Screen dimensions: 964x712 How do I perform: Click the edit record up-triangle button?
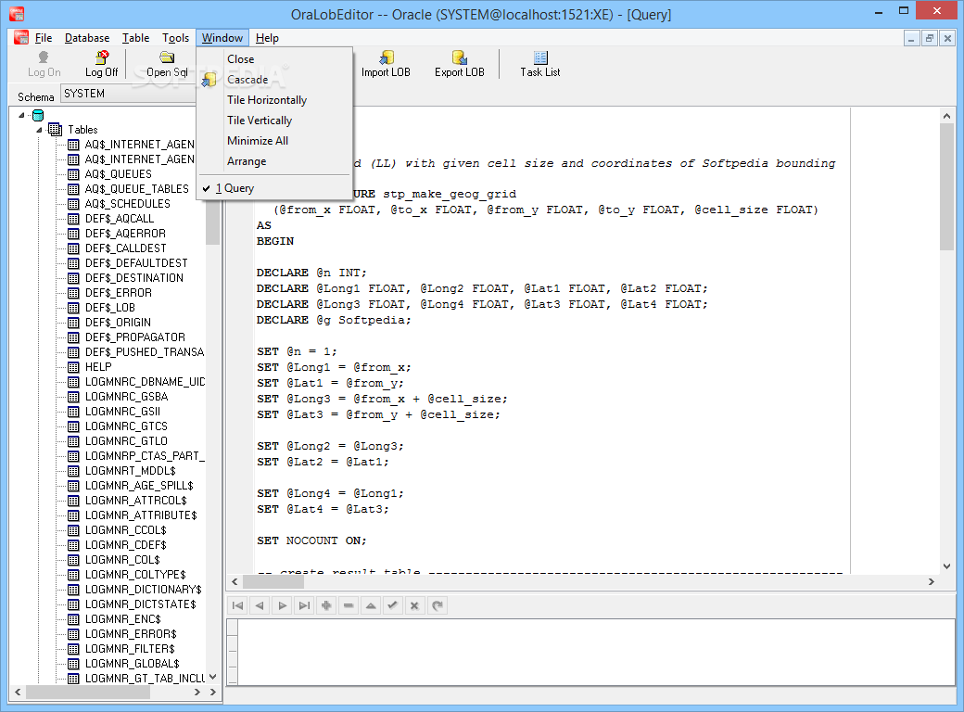371,605
